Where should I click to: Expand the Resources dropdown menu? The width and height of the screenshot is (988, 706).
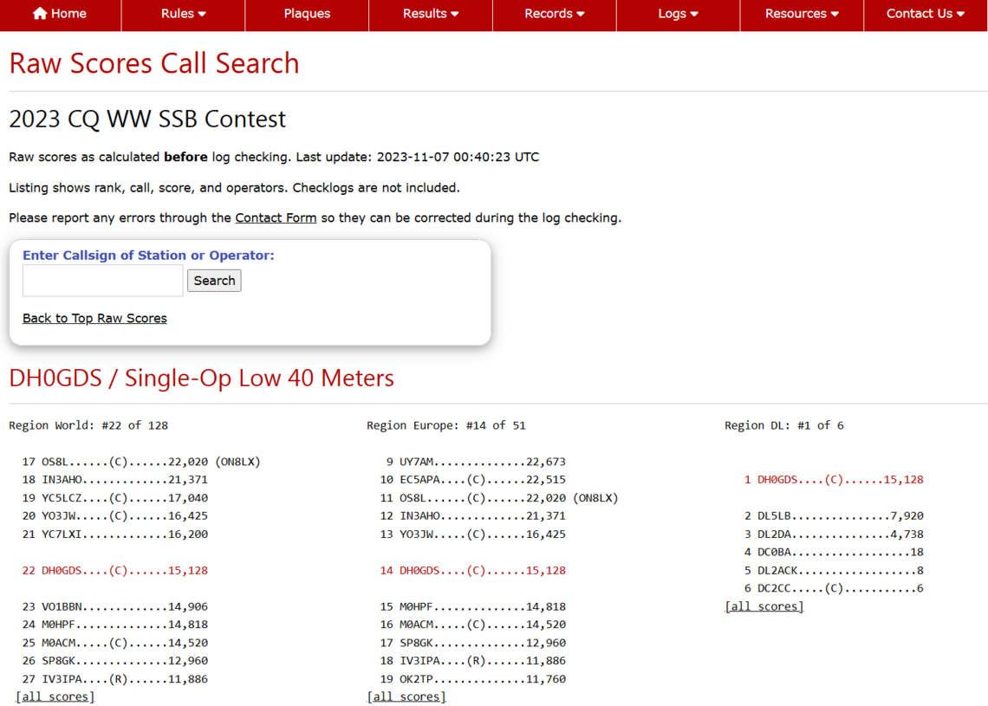(802, 14)
